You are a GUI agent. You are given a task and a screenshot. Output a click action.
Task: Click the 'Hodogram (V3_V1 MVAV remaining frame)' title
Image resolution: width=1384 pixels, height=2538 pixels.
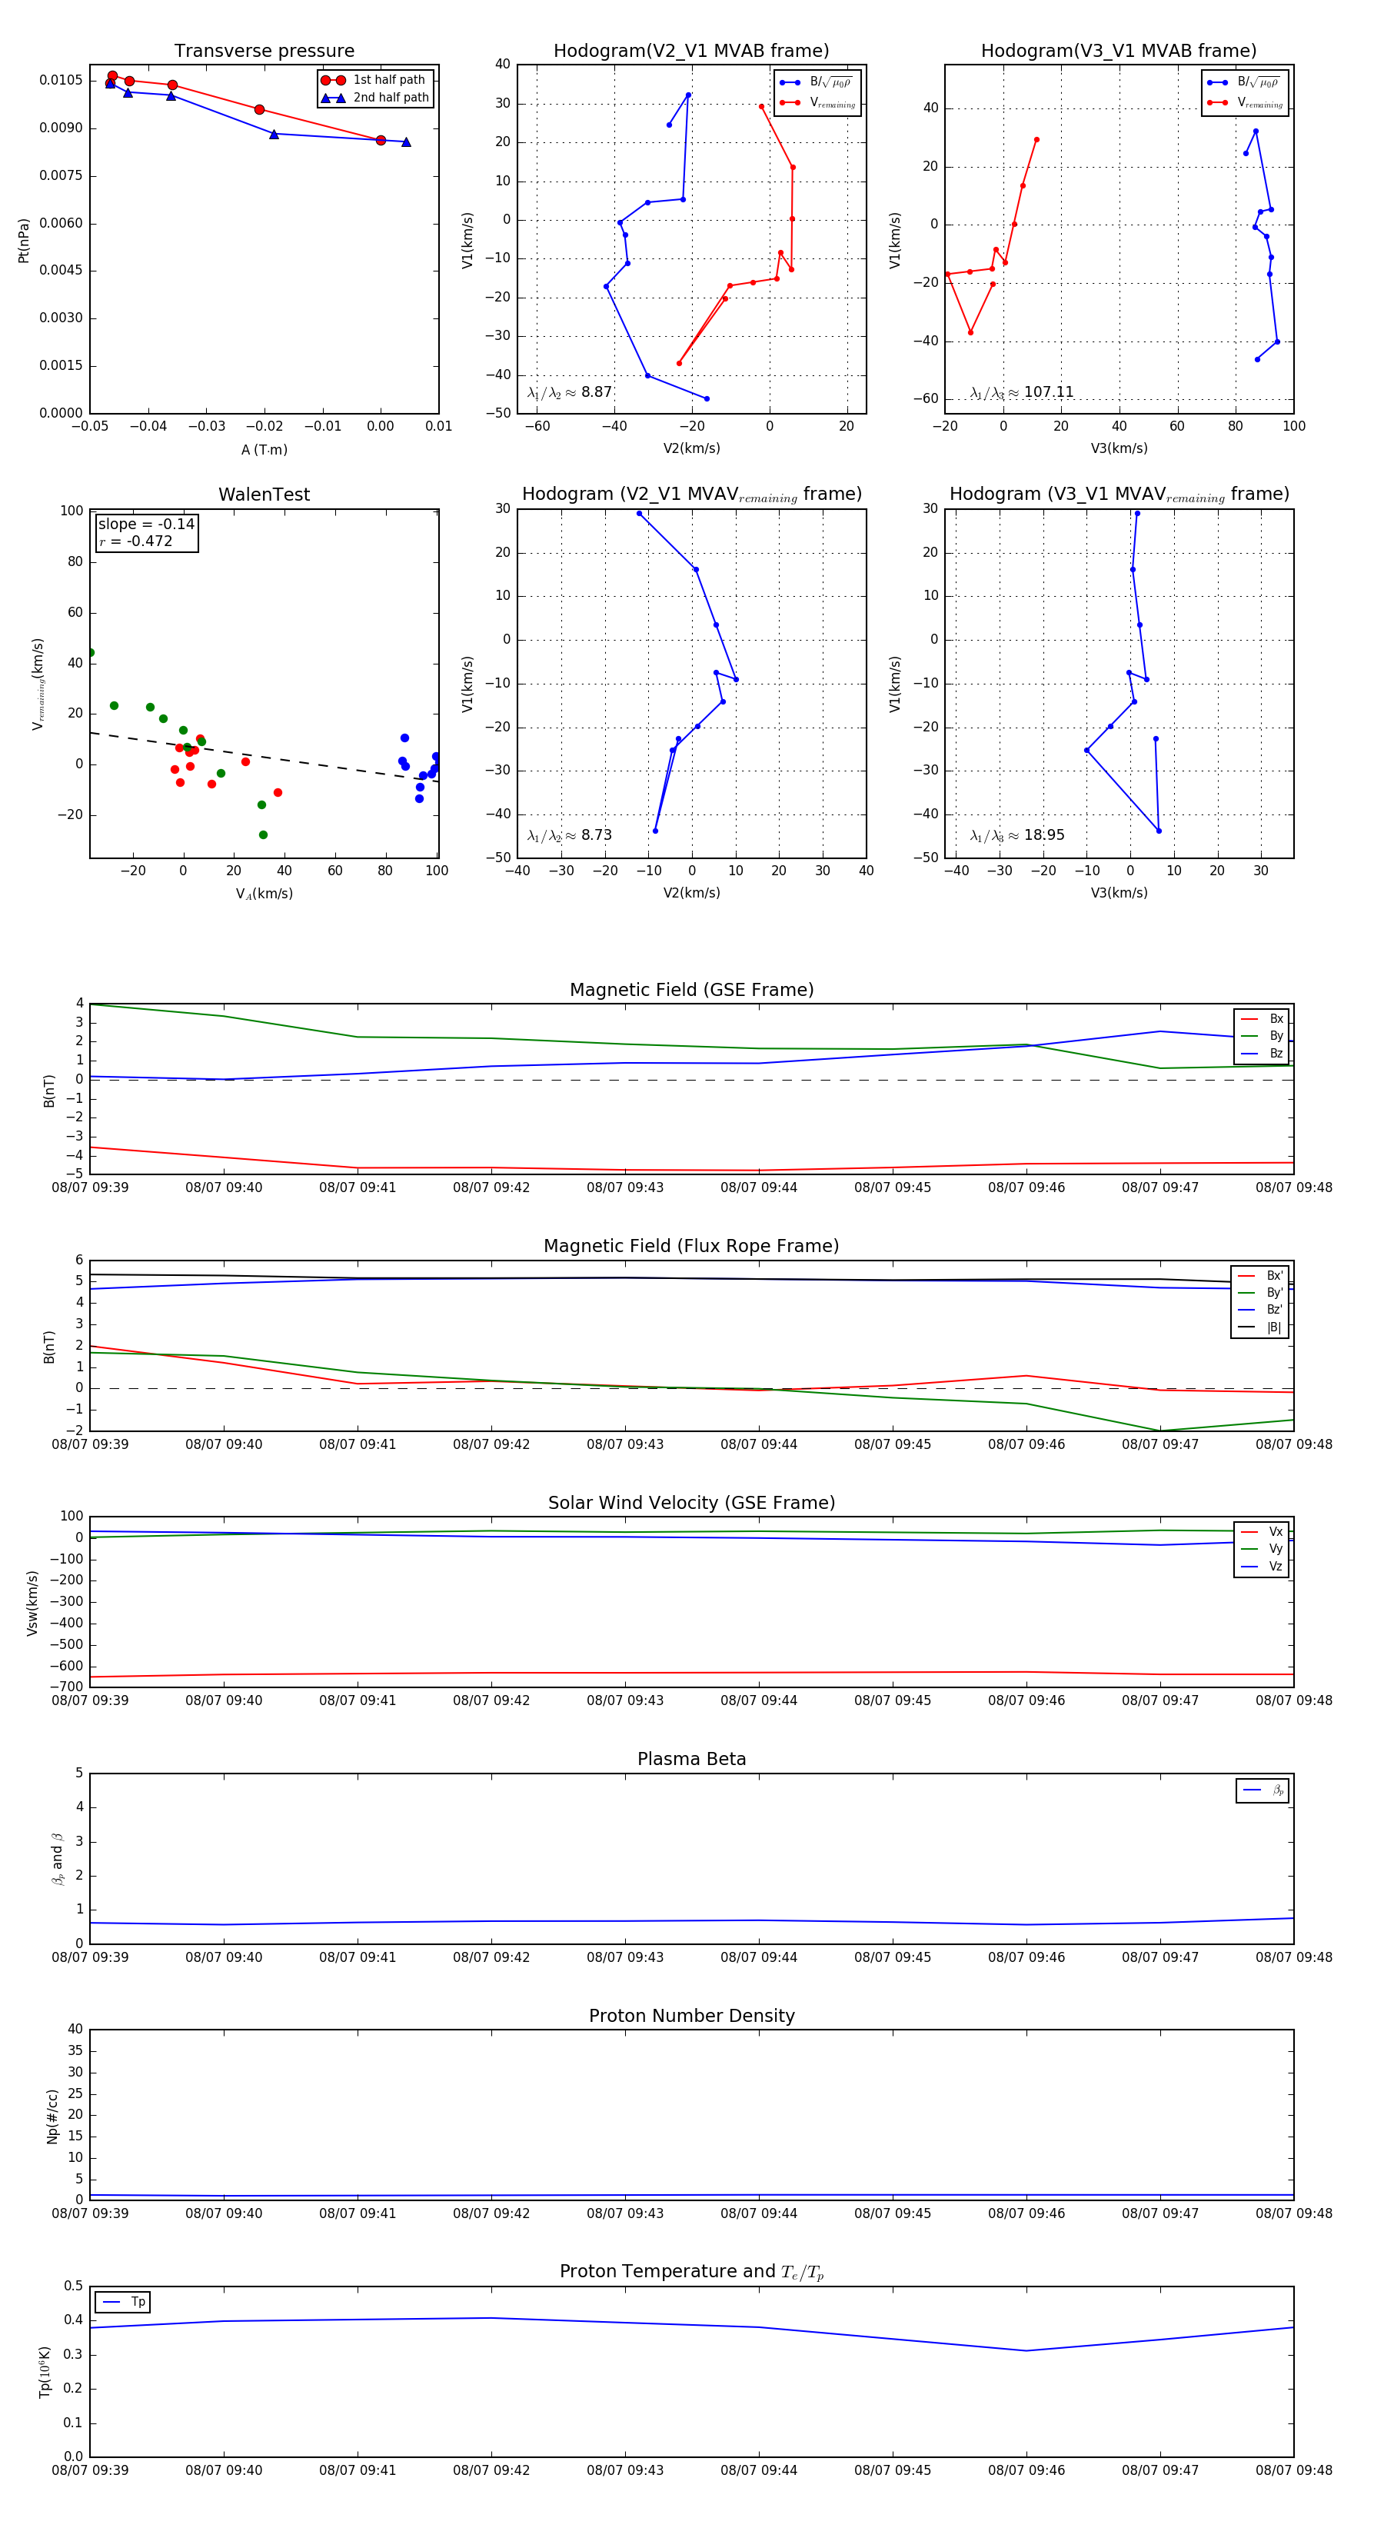(x=1119, y=495)
